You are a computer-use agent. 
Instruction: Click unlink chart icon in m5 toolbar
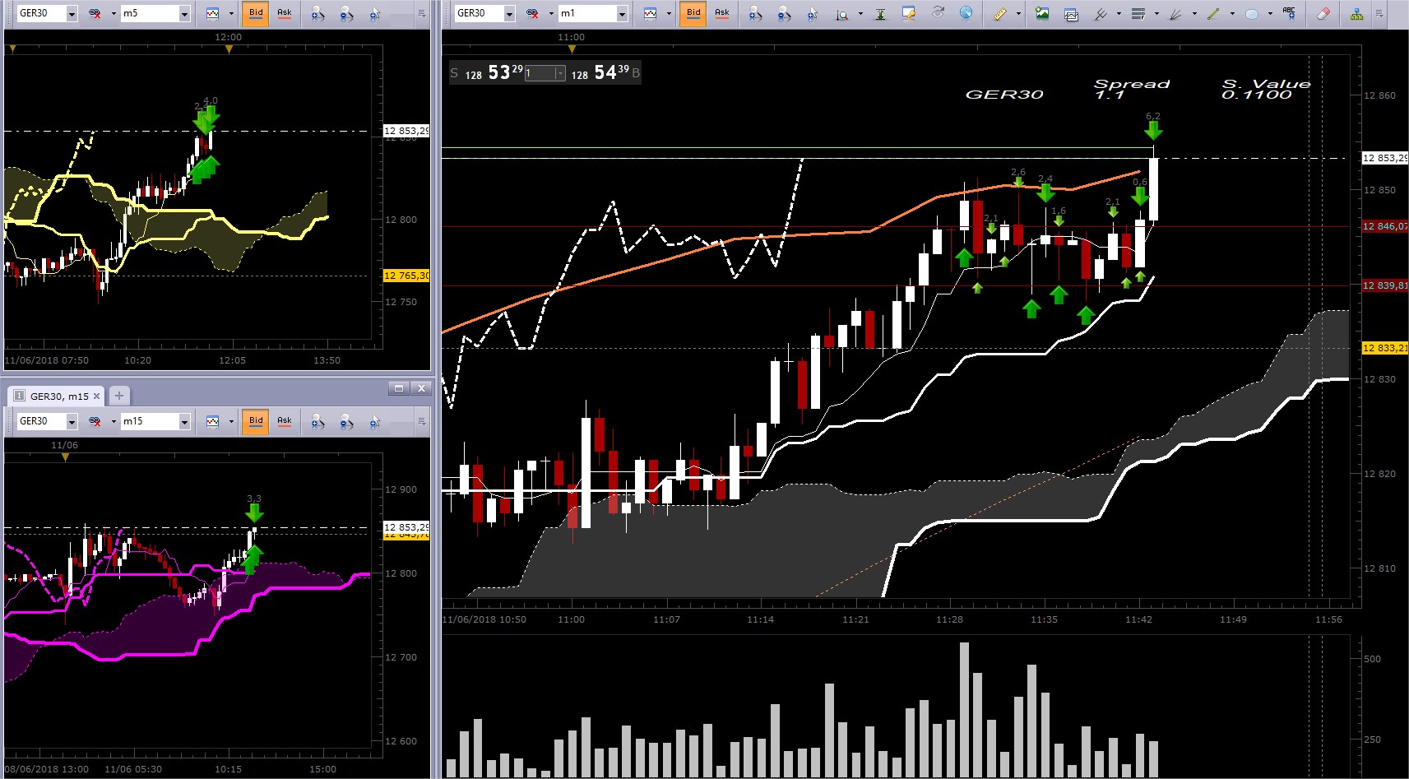(95, 13)
